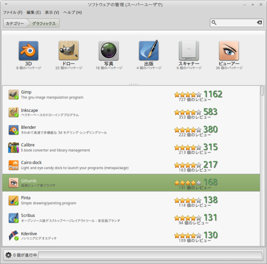Click the Cairo-dock score 217

pos(211,164)
